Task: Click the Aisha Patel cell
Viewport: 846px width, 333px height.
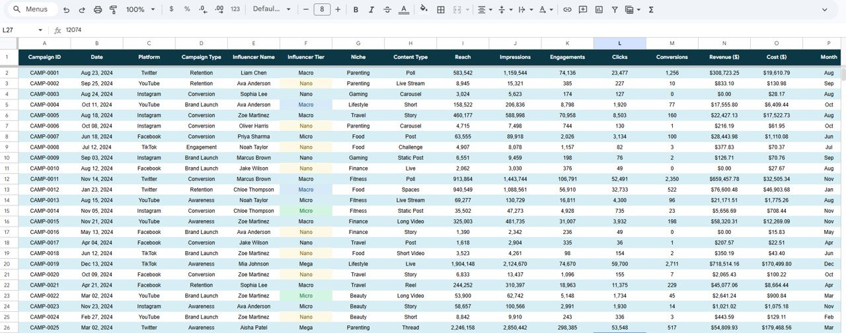Action: (254, 327)
